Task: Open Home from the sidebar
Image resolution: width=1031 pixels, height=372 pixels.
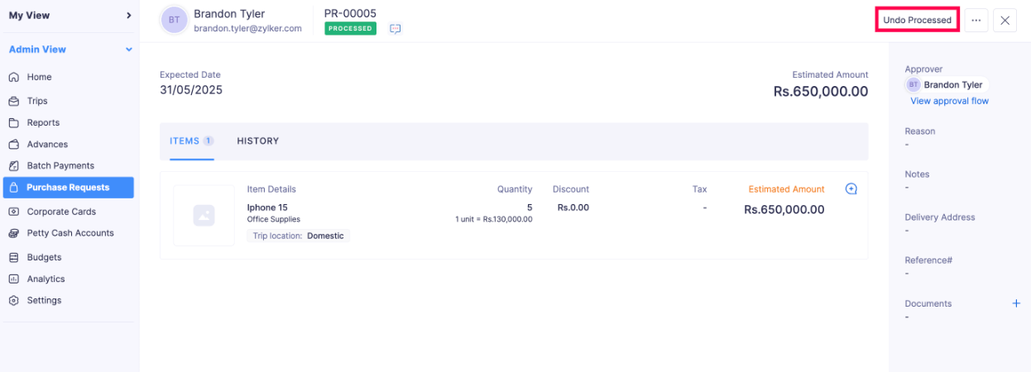Action: click(39, 77)
